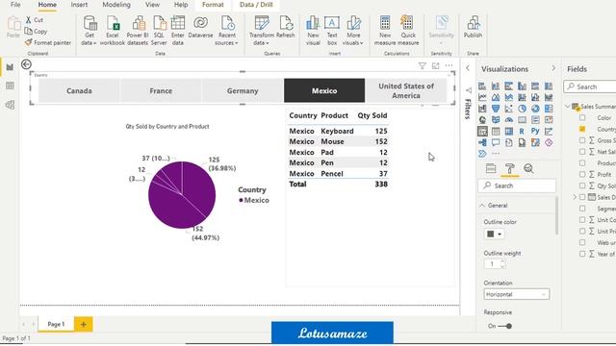This screenshot has width=616, height=346.
Task: Select the Pie chart visualization icon
Action: click(522, 109)
